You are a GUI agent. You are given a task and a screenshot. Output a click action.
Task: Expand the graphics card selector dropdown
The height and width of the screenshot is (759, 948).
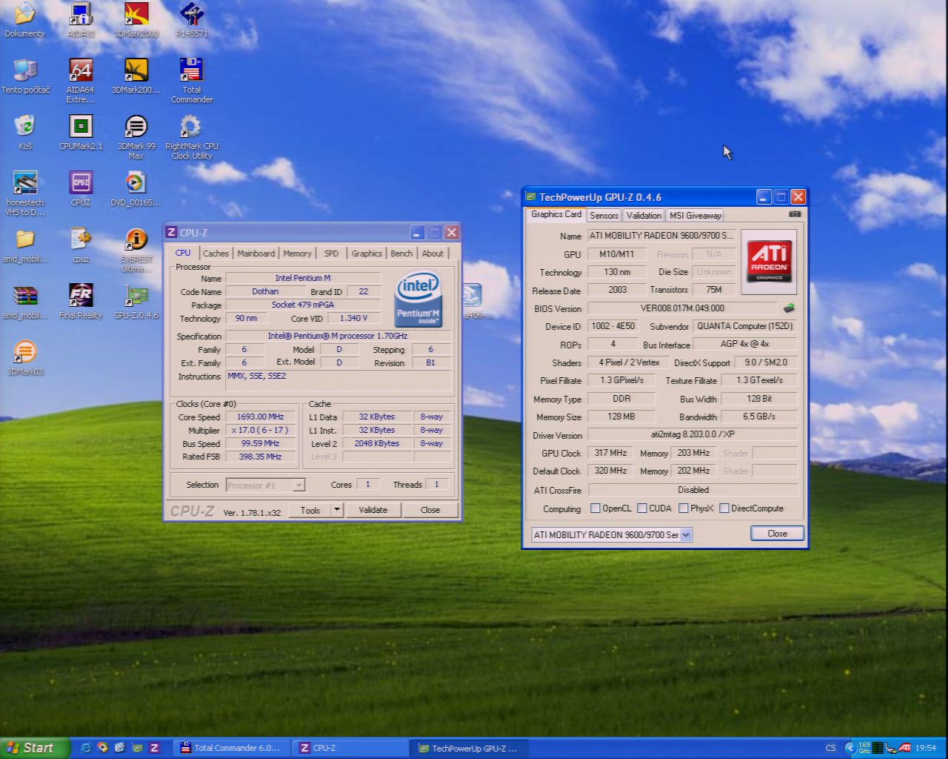686,534
